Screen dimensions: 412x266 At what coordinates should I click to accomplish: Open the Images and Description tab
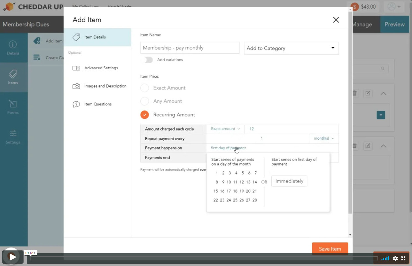coord(105,86)
